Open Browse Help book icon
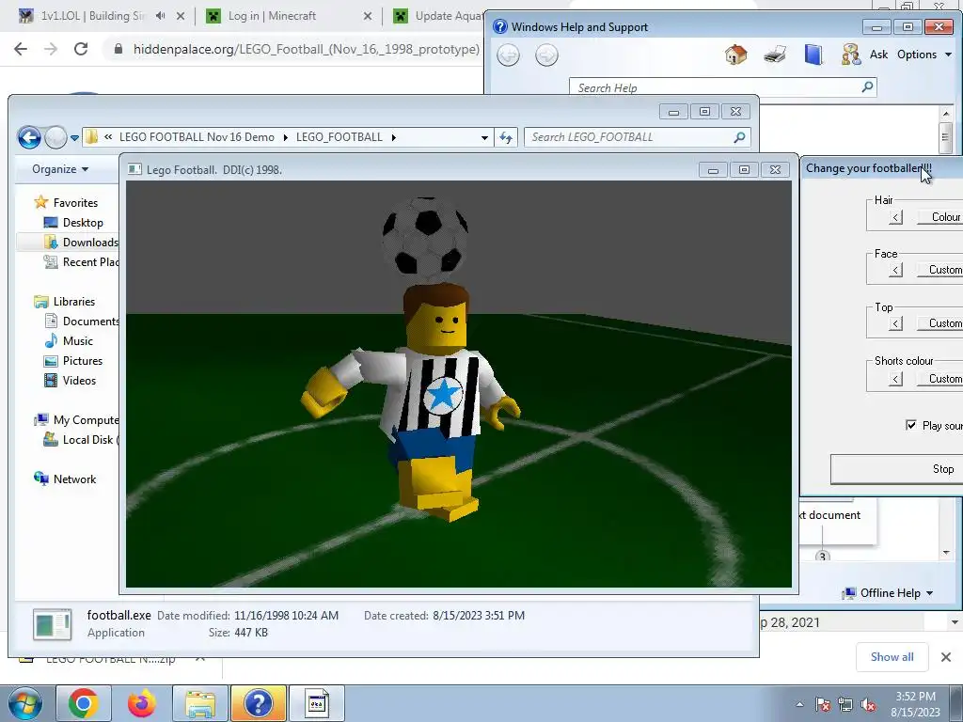This screenshot has width=963, height=722. pos(813,55)
